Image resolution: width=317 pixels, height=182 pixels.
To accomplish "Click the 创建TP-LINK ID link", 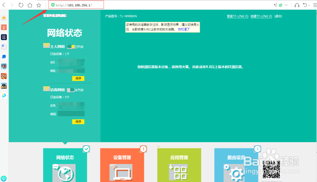I will (261, 16).
